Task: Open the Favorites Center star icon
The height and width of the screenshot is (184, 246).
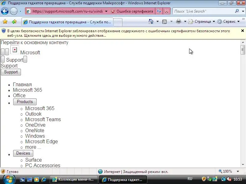Action: coord(5,21)
